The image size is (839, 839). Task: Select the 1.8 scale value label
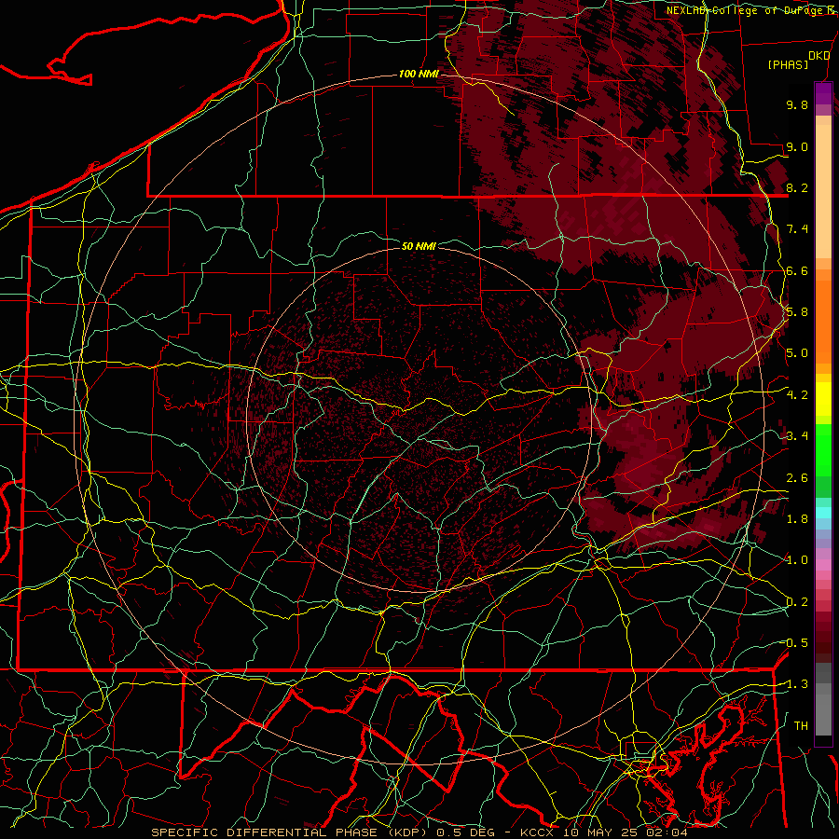(797, 519)
